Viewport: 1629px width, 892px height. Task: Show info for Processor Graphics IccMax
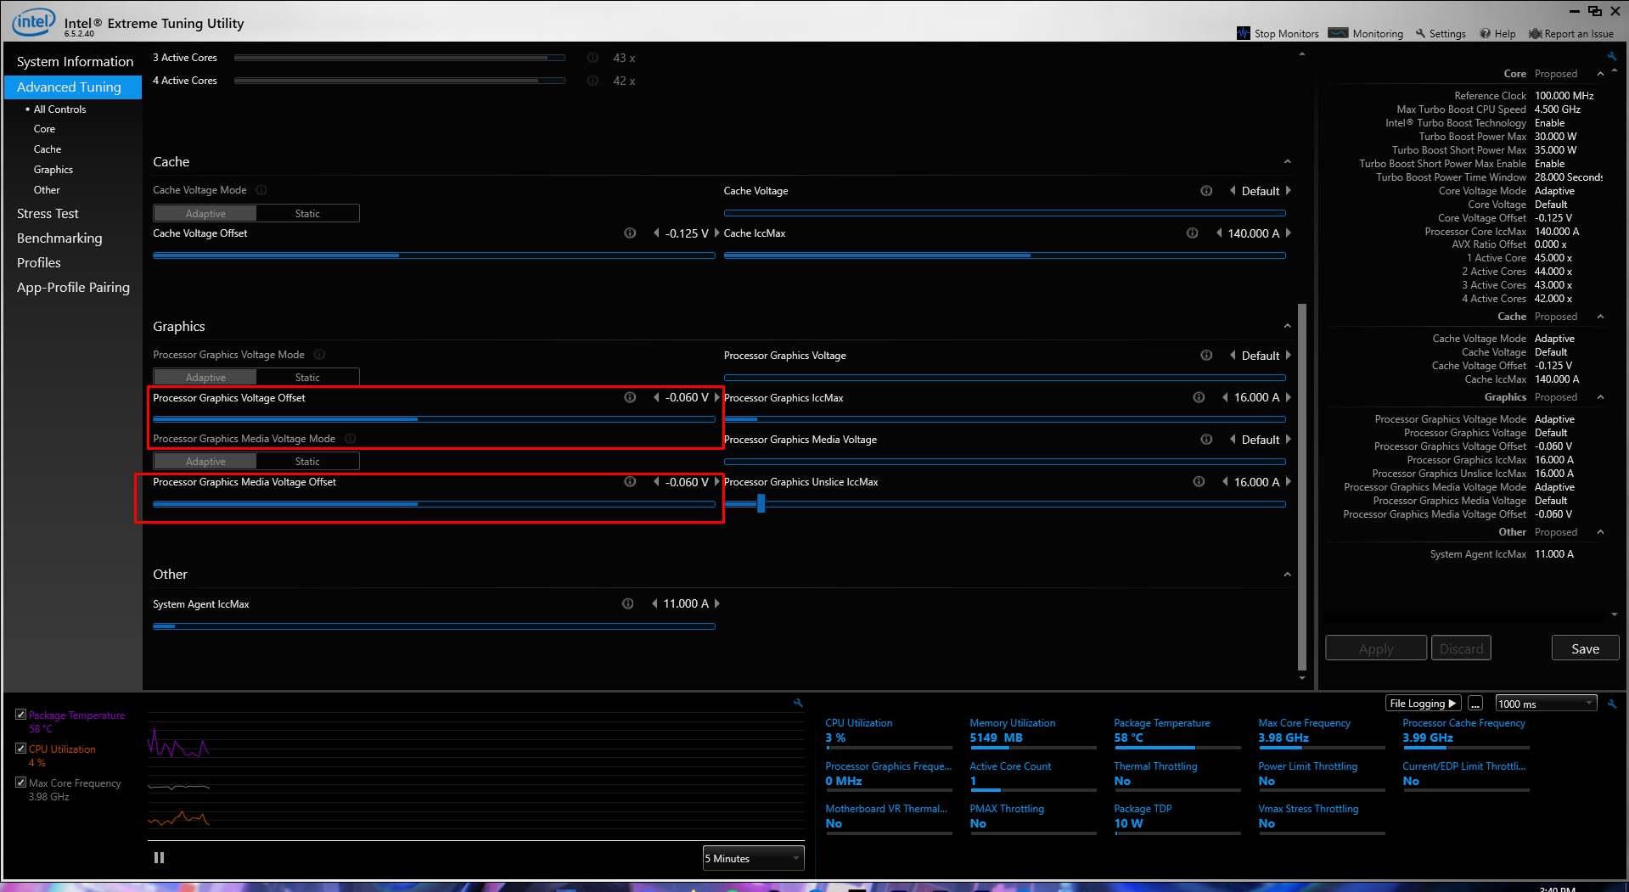[1199, 397]
